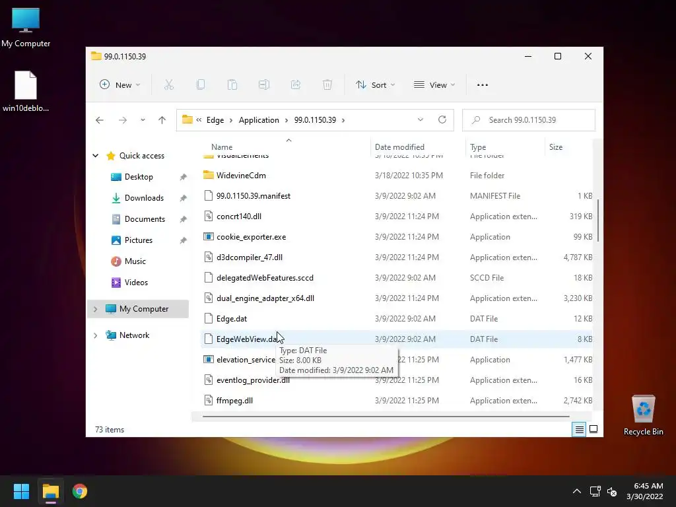Select eventlog_provider.dll file

point(253,380)
